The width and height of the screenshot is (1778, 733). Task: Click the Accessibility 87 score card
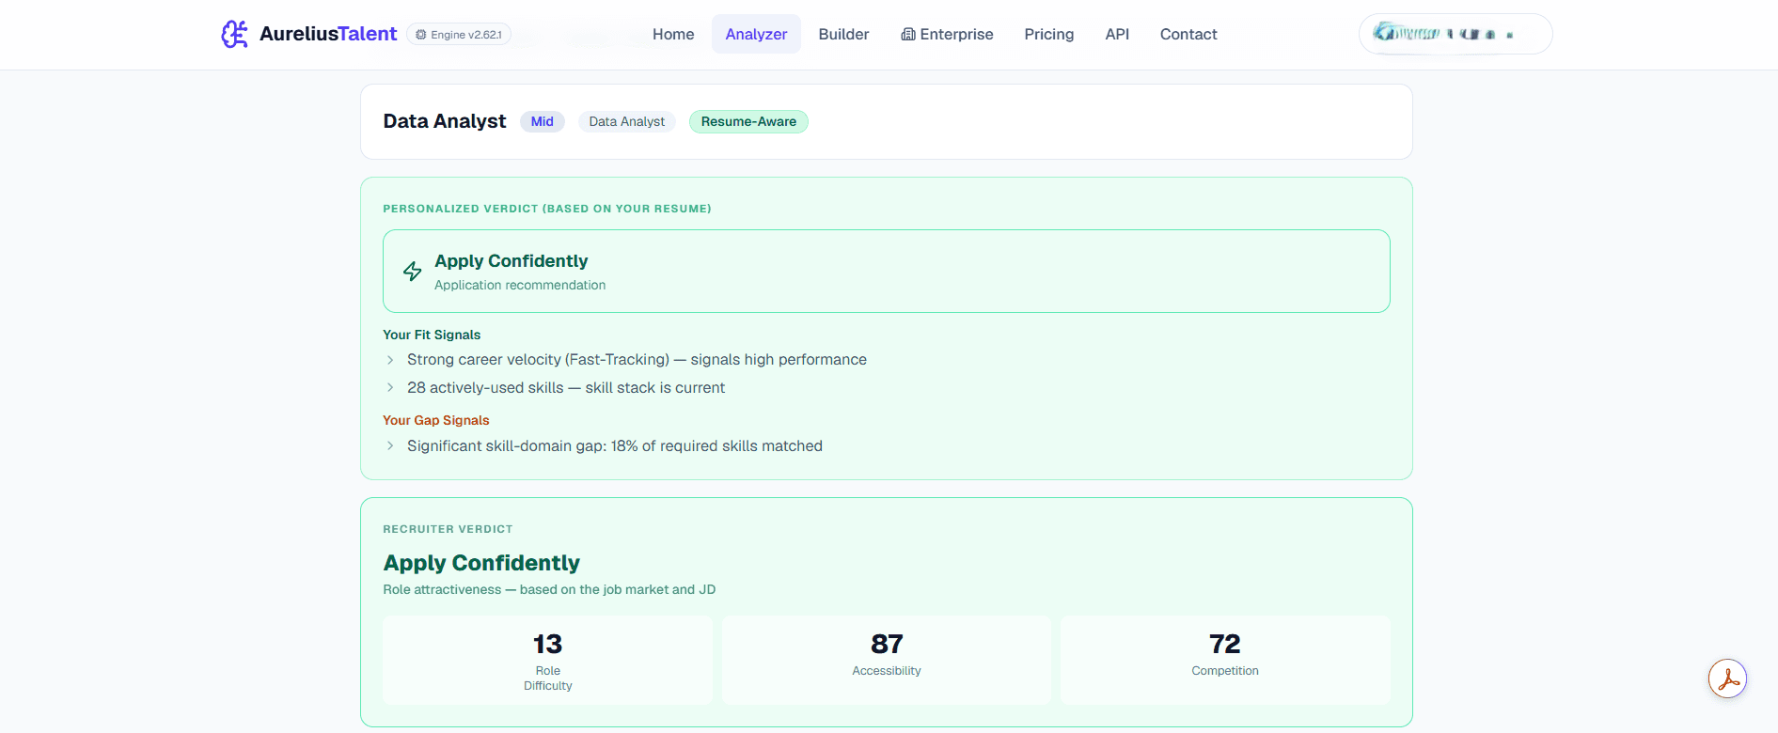[887, 660]
